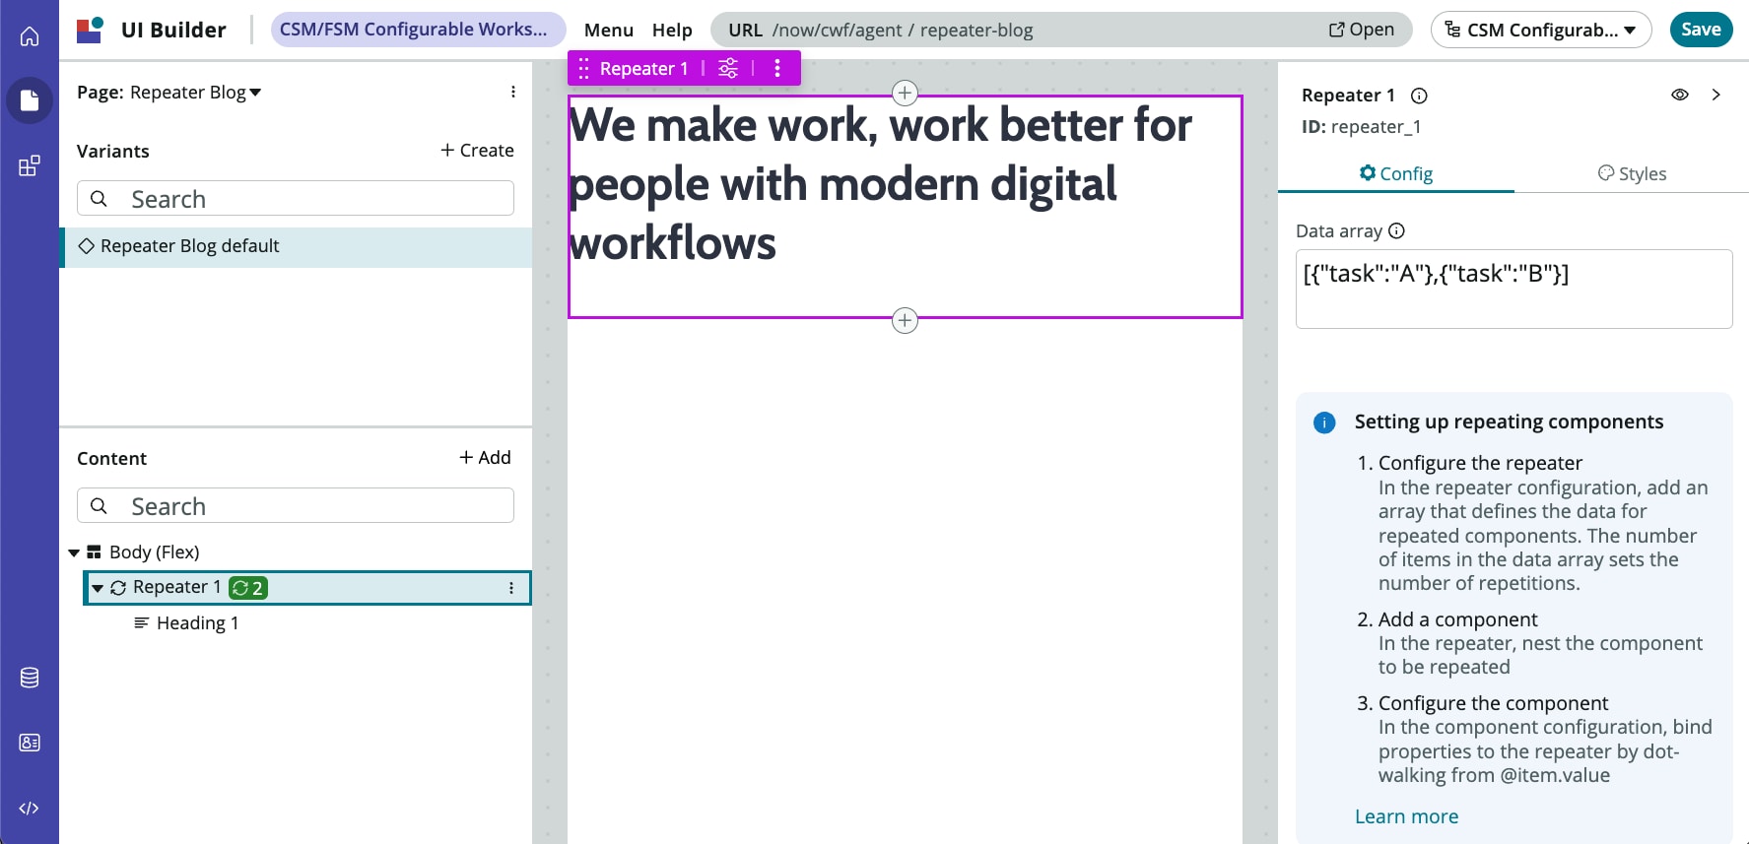This screenshot has height=844, width=1749.
Task: Click the Save button
Action: pyautogui.click(x=1702, y=30)
